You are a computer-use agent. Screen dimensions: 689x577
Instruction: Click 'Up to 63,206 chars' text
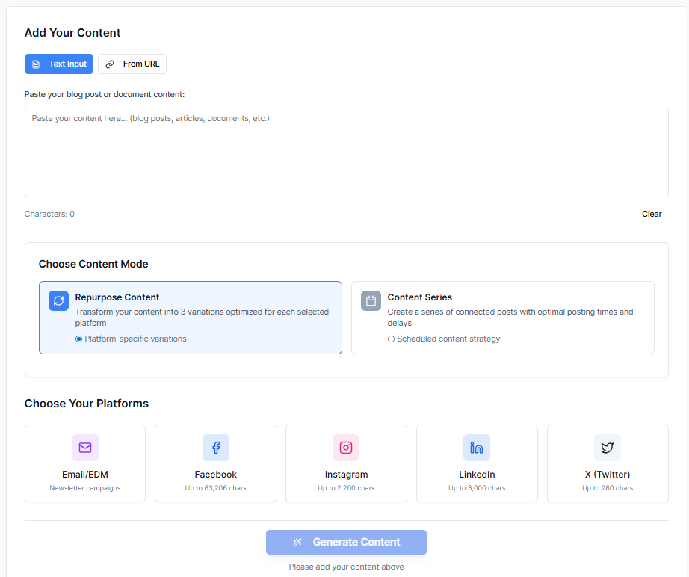coord(216,488)
